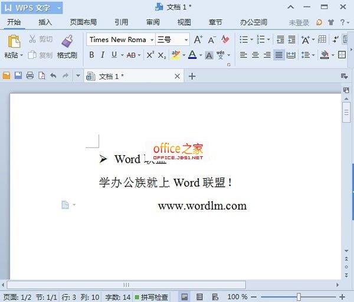Screen dimensions: 354x302
Task: Redo the last action
Action: (65, 75)
